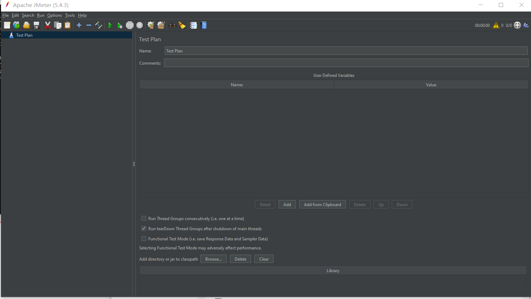Image resolution: width=531 pixels, height=299 pixels.
Task: Click the Clear results broom icon
Action: tap(151, 25)
